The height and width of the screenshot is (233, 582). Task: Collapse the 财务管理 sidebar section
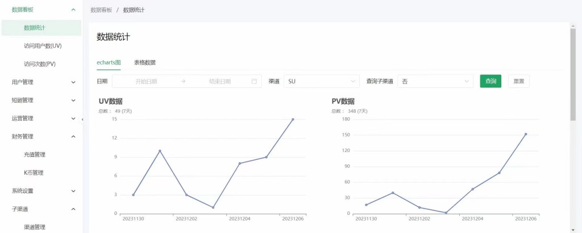[41, 137]
